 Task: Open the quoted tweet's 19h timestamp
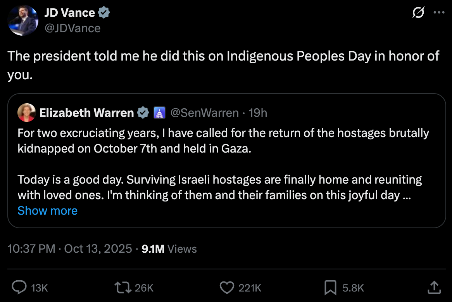coord(258,113)
